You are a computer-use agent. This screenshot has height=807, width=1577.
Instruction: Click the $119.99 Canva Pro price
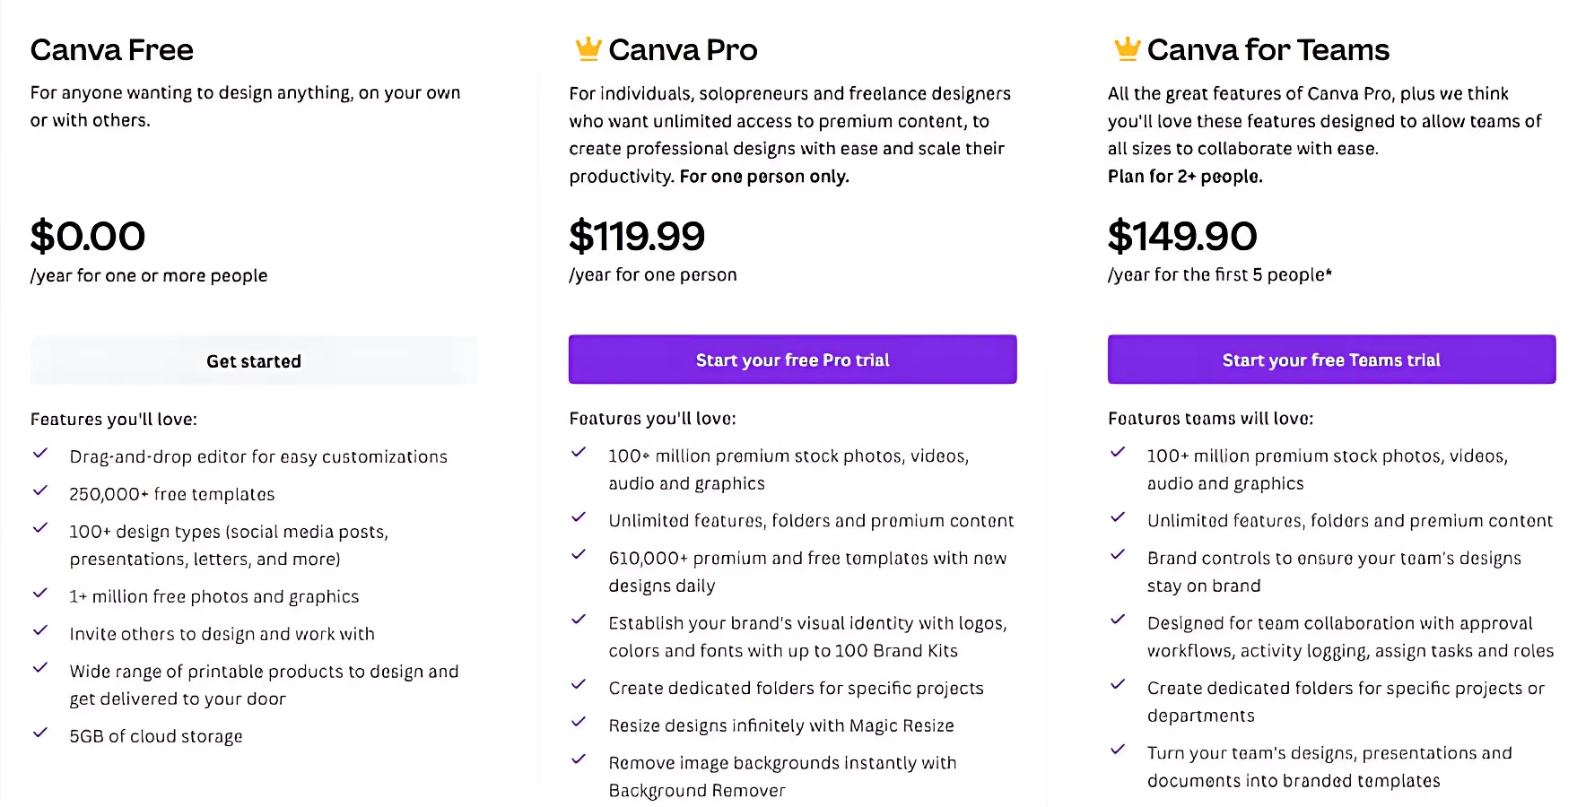point(637,237)
